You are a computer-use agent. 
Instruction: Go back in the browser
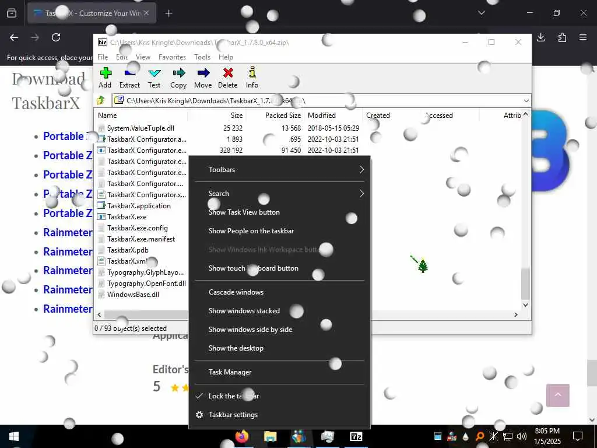14,37
